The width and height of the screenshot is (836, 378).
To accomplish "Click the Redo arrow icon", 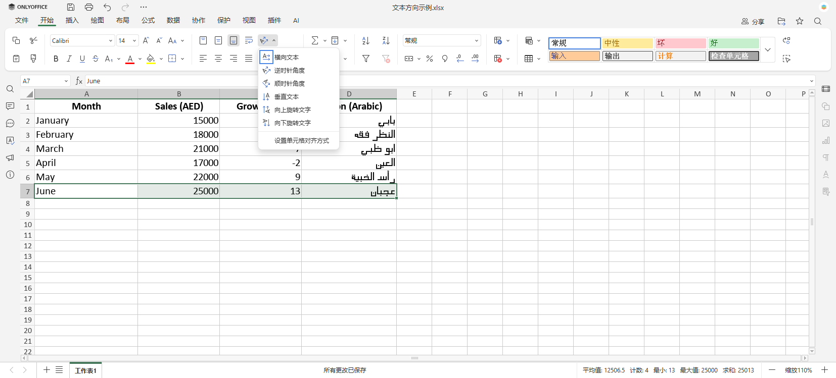I will click(125, 7).
